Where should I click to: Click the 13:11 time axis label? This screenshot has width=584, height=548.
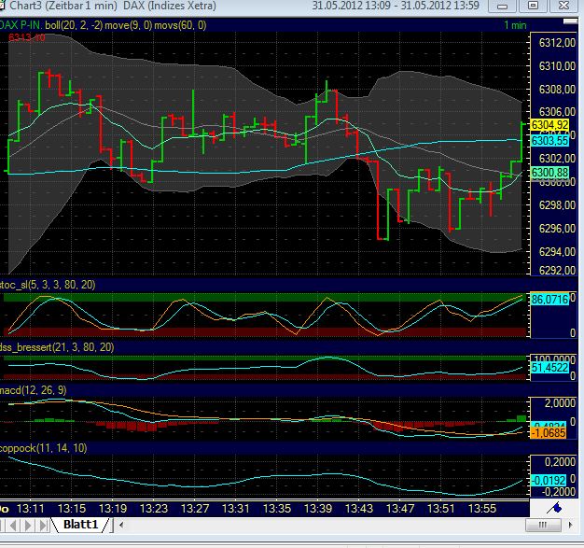point(31,509)
